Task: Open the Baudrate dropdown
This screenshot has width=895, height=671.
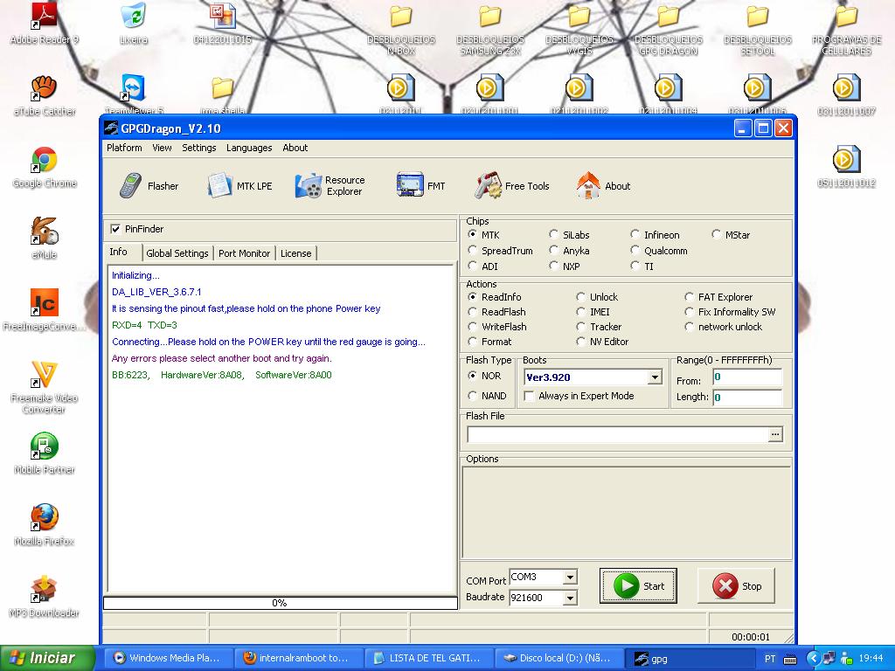Action: tap(570, 598)
